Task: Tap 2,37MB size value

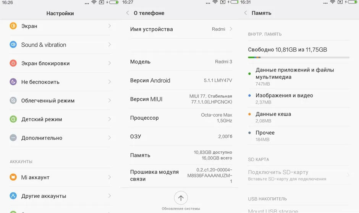Action: (x=263, y=102)
